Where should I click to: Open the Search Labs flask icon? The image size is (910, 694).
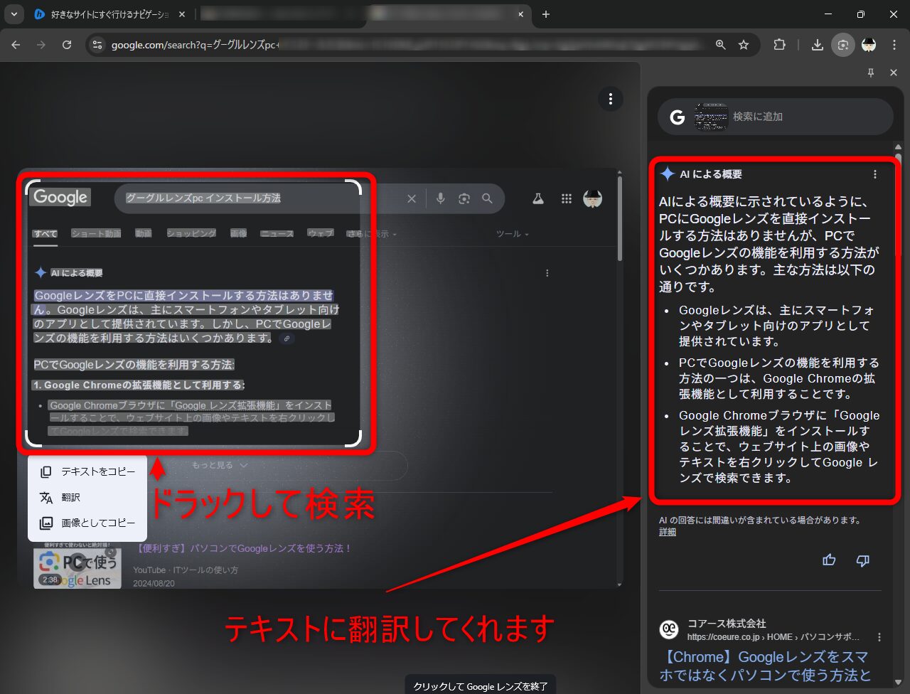point(538,199)
